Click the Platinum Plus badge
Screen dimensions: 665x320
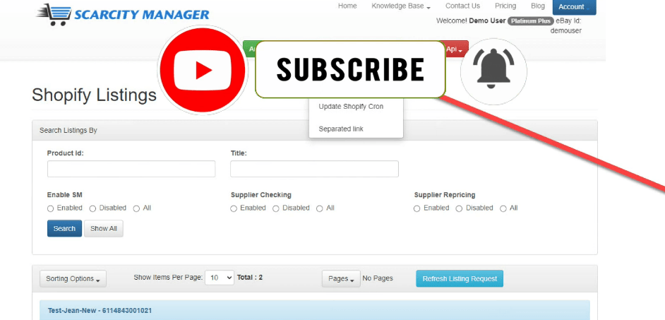click(531, 20)
